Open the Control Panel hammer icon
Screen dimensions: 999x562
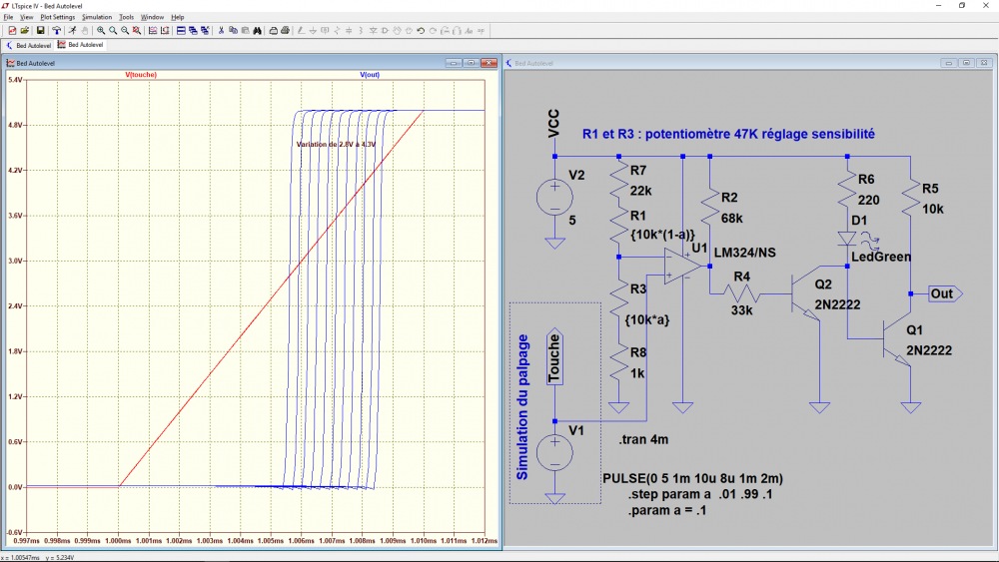(x=57, y=31)
